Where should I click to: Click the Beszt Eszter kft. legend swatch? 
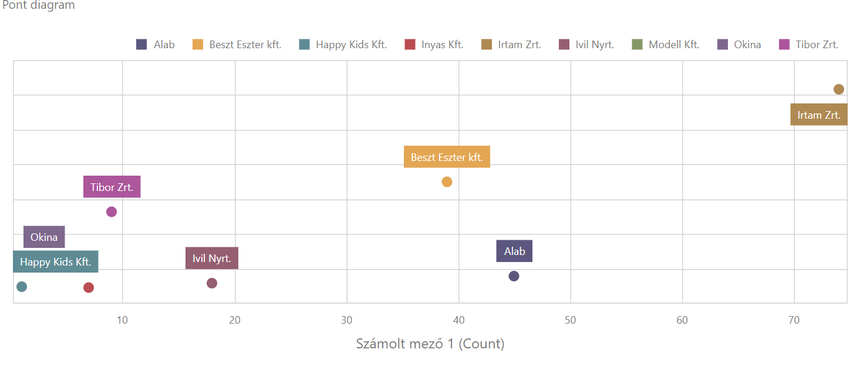click(198, 45)
